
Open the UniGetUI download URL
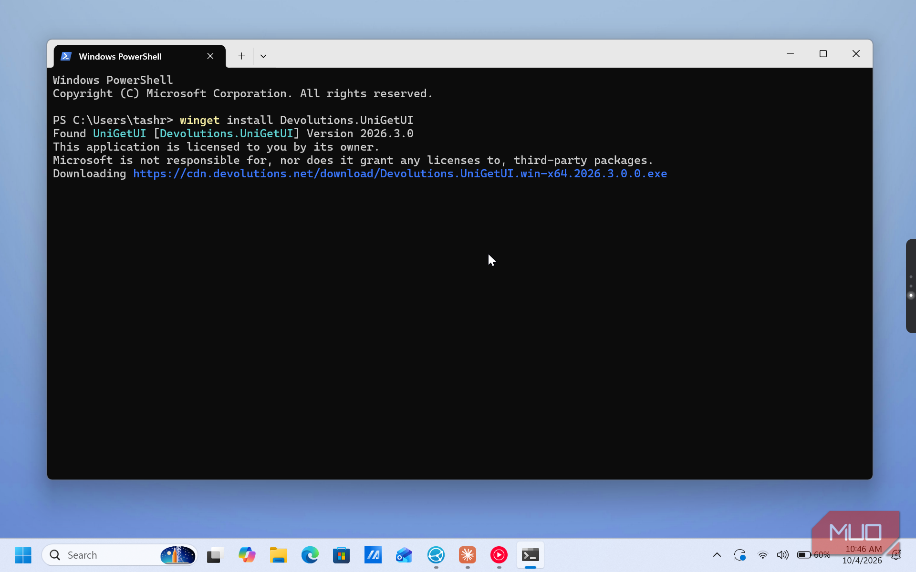pos(400,174)
